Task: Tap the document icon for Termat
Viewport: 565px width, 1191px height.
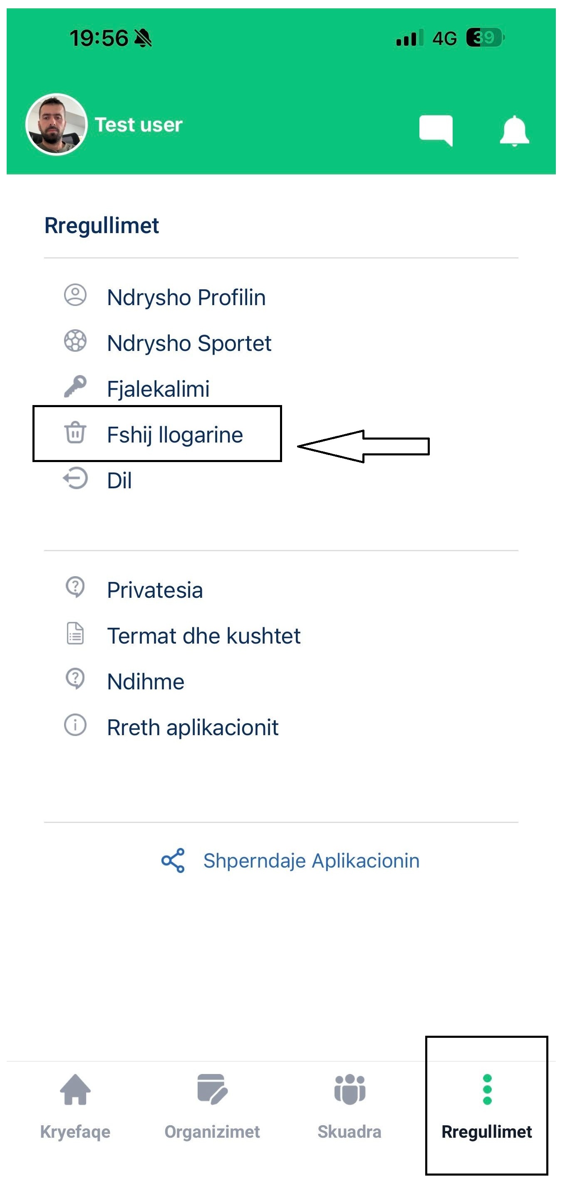Action: click(75, 634)
